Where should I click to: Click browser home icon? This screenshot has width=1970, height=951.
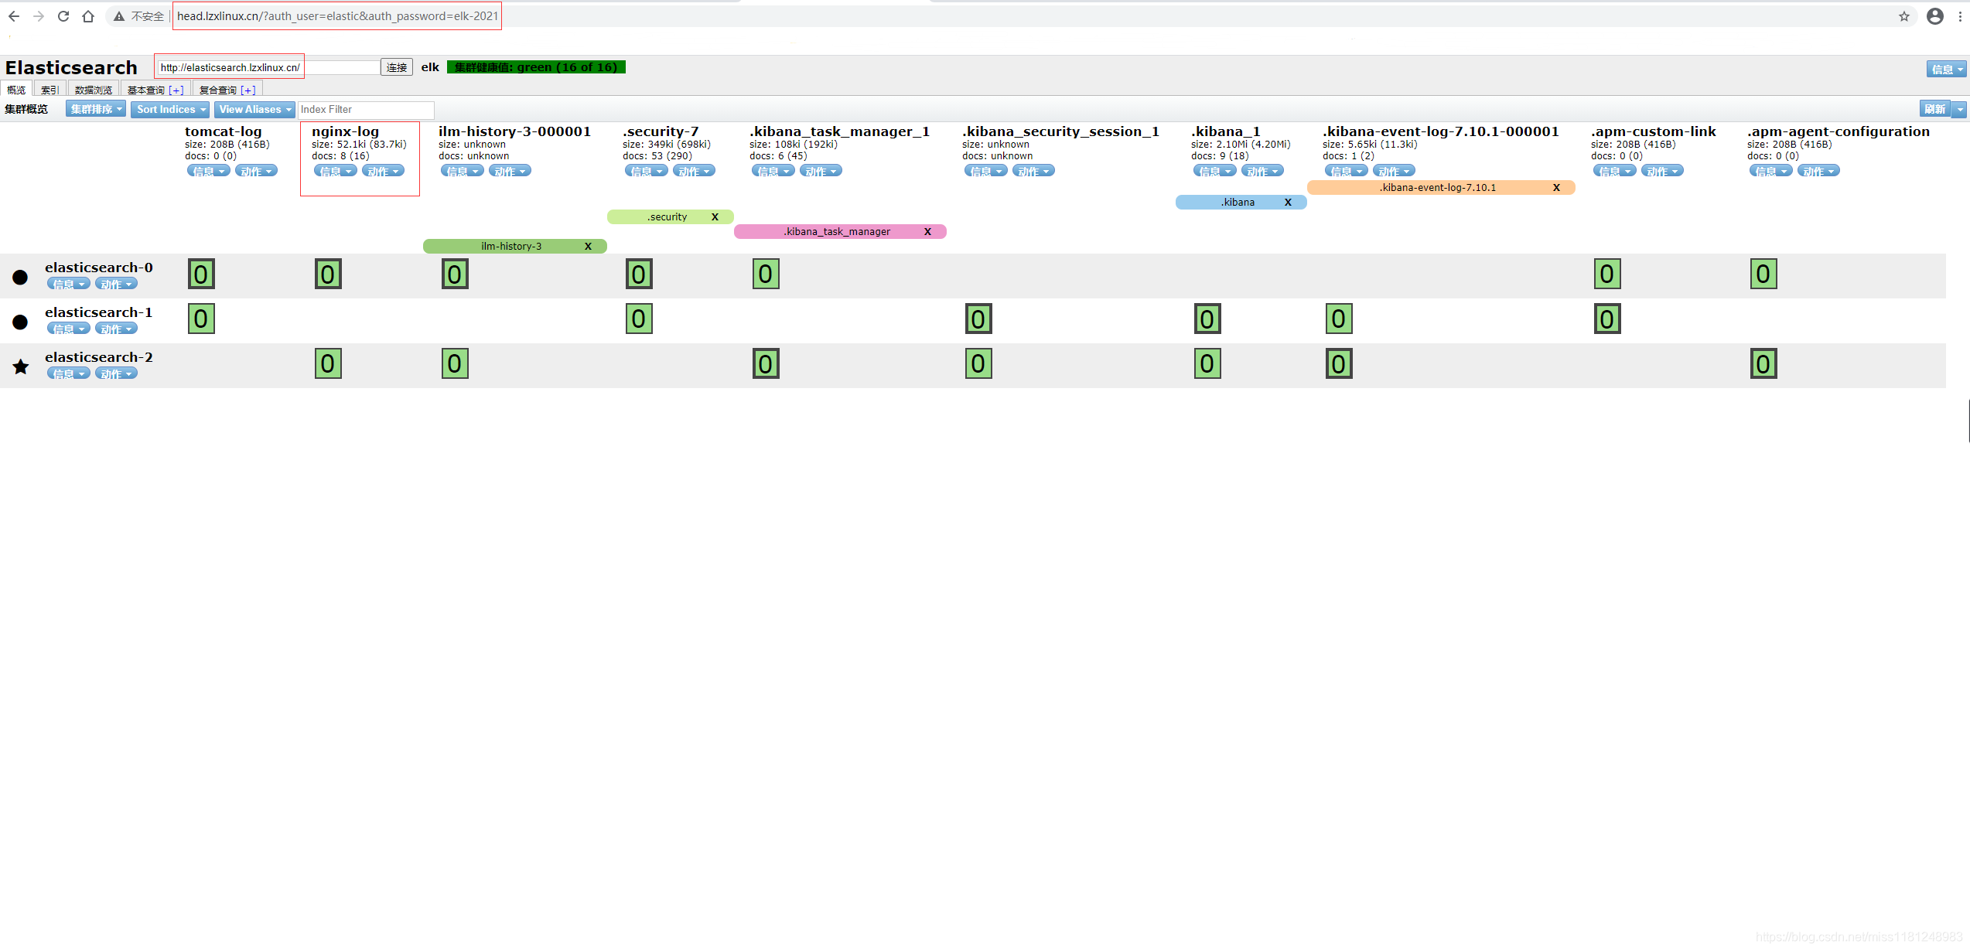(x=88, y=16)
